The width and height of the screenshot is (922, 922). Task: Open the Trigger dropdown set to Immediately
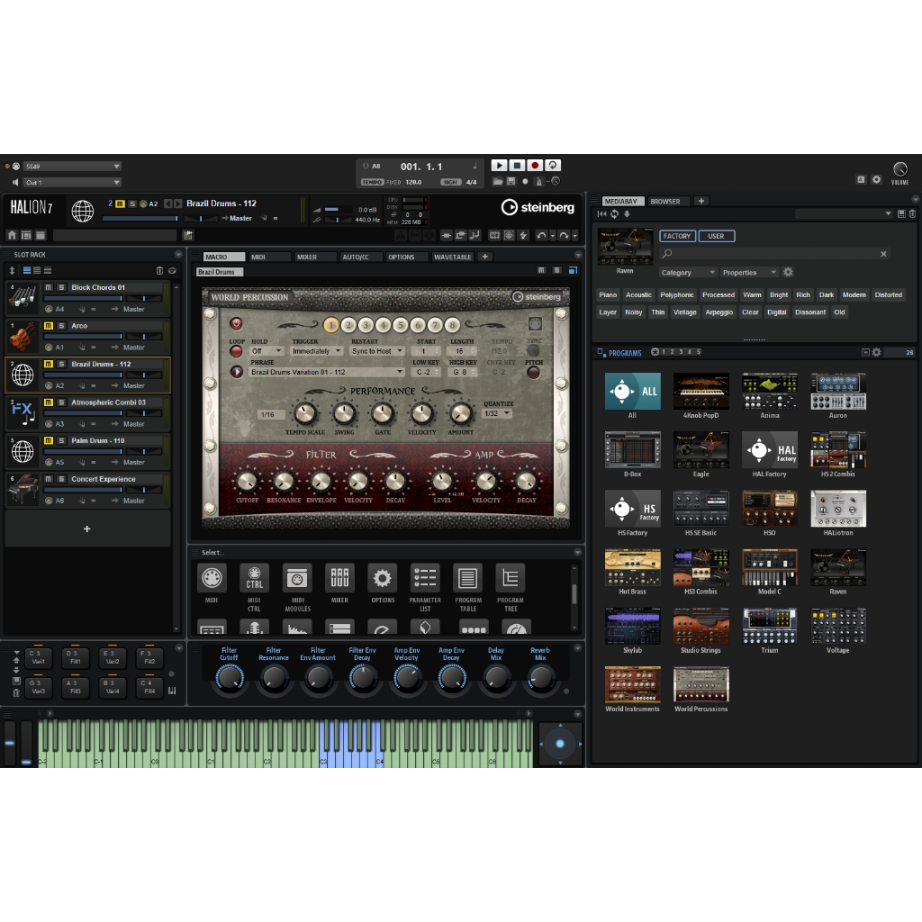(x=316, y=351)
